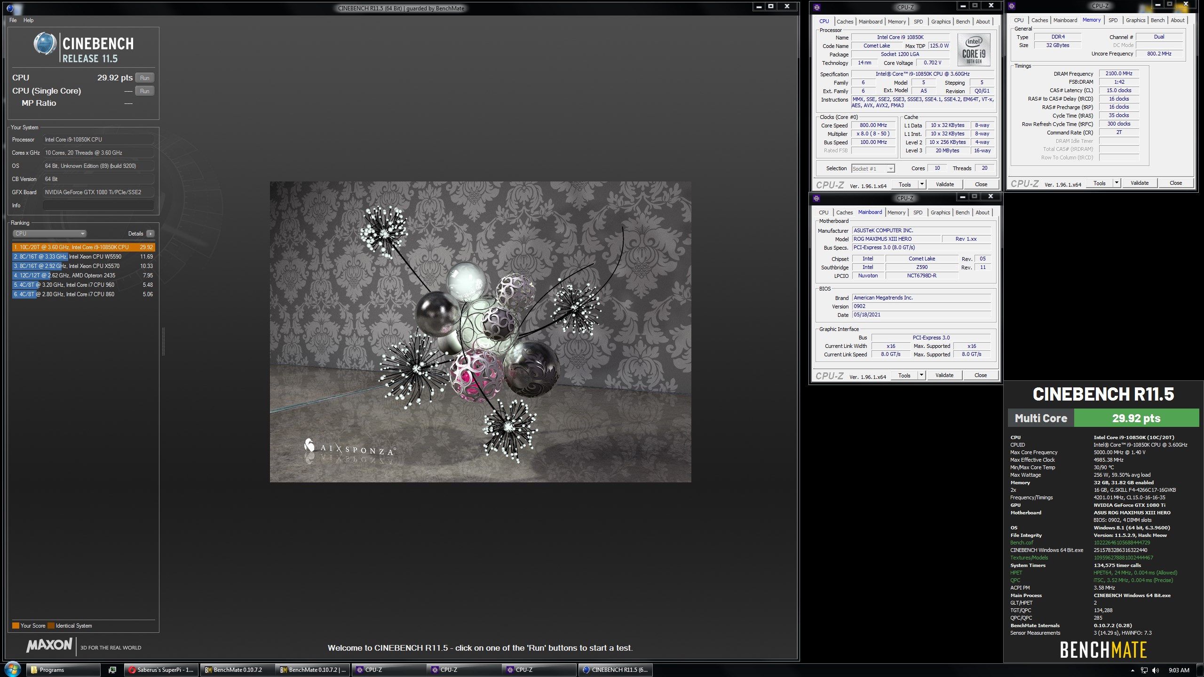Click the BENCHMATE logo at panel bottom
The width and height of the screenshot is (1204, 677).
point(1103,650)
